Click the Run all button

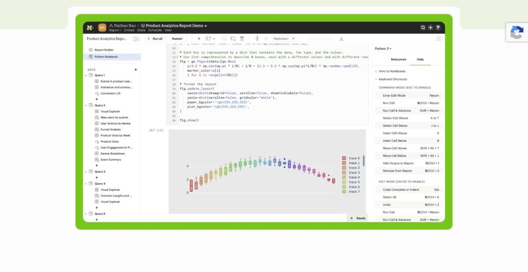point(155,39)
